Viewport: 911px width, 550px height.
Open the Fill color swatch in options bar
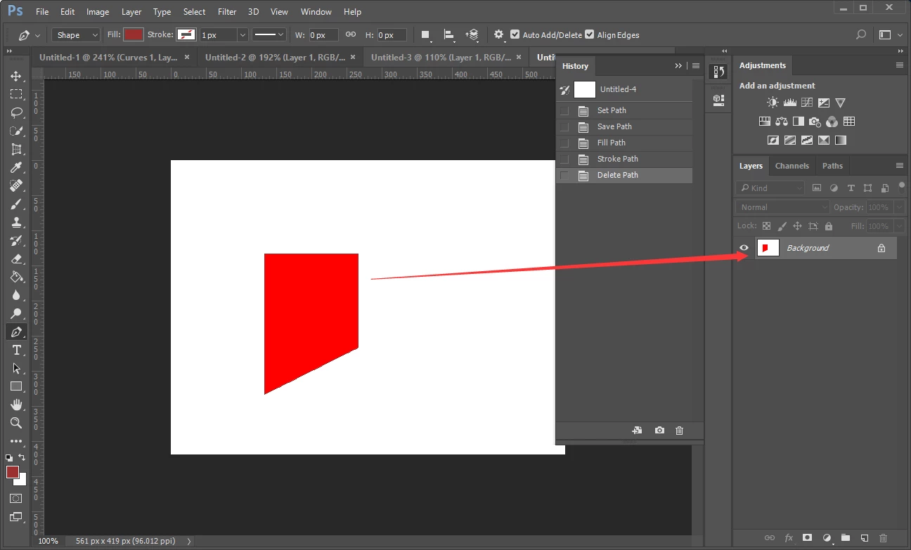pyautogui.click(x=134, y=34)
